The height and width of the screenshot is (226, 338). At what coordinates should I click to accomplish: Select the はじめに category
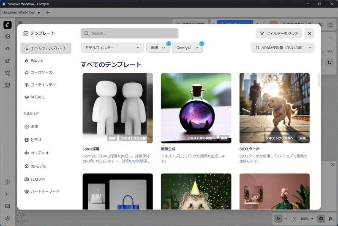pyautogui.click(x=46, y=97)
